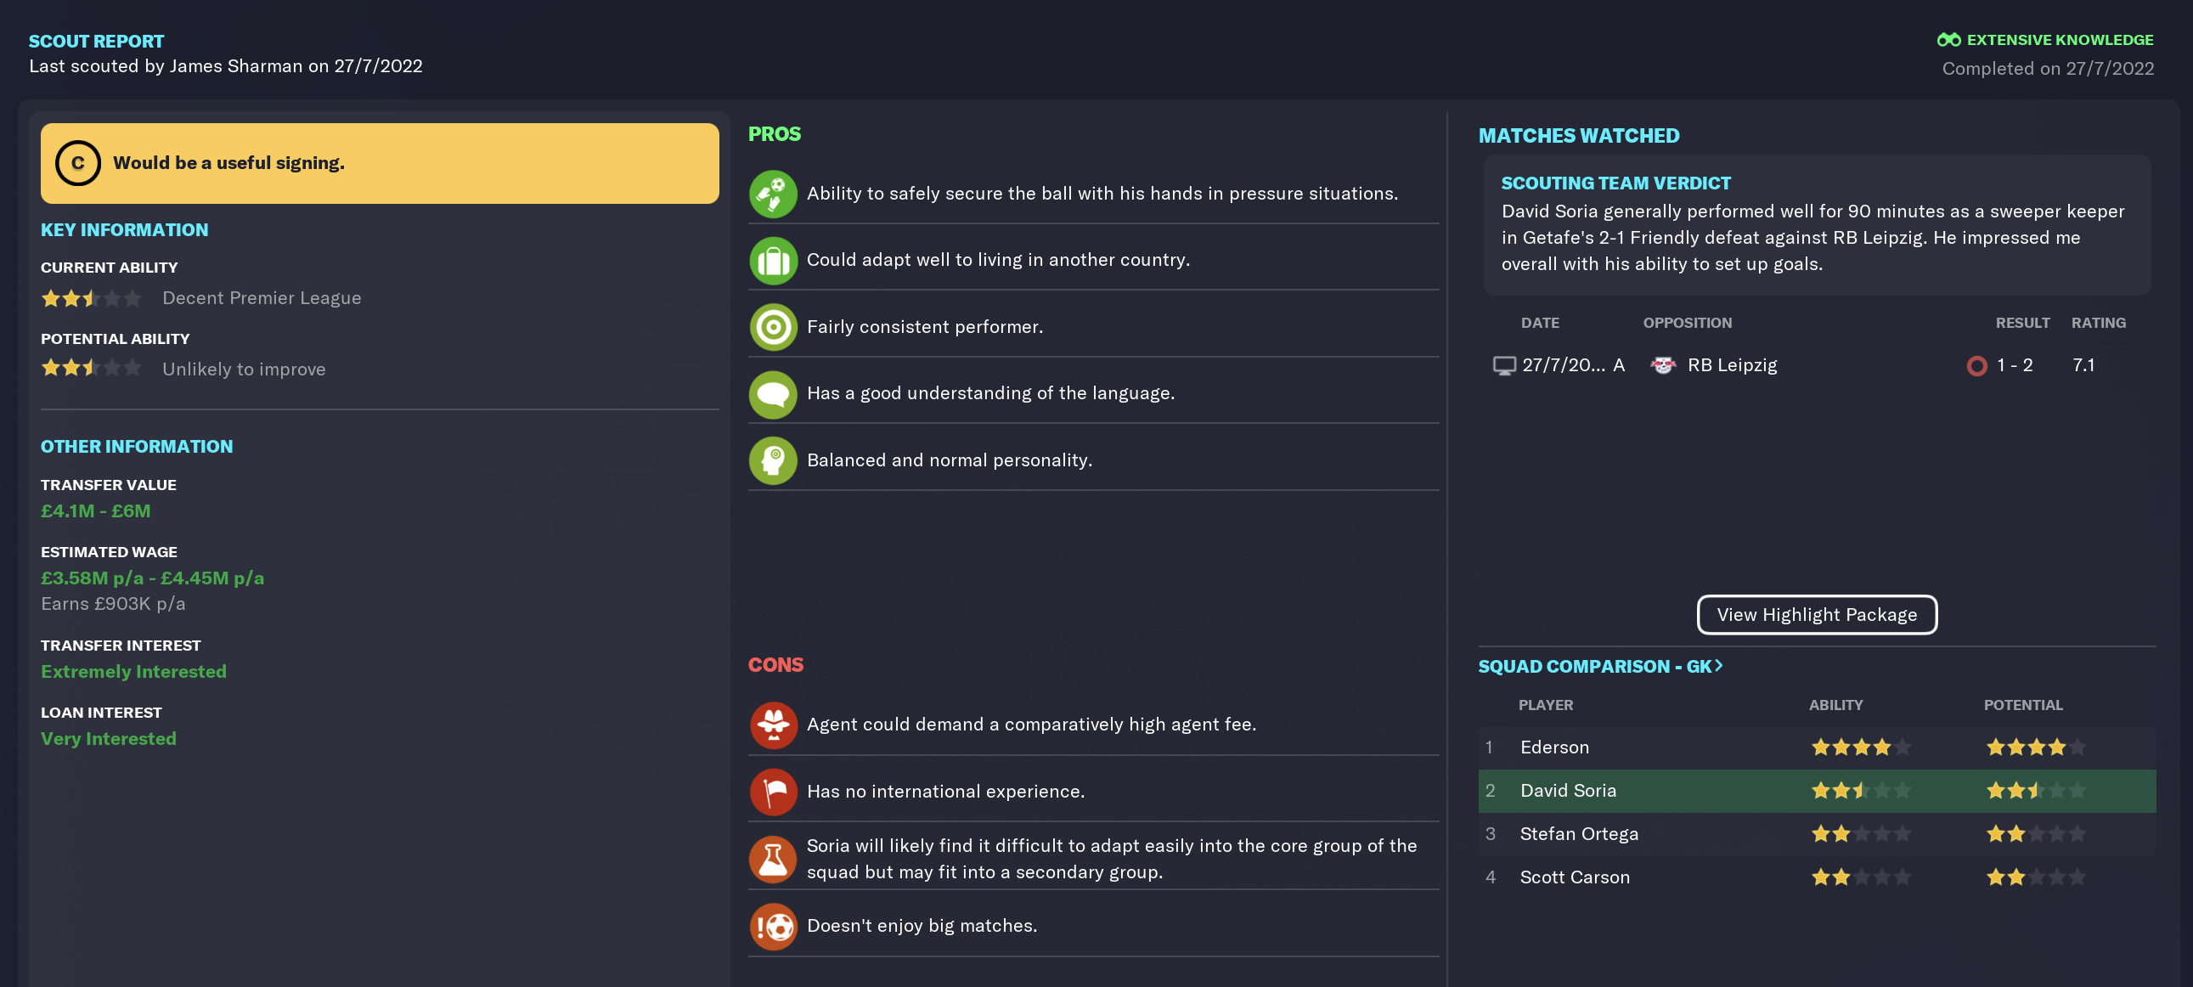Screen dimensions: 2193x987
Task: Click 'Last scouted by James Sharman' text
Action: [x=165, y=66]
